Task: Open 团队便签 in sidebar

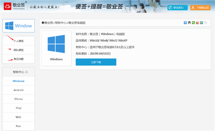Action: coord(18,50)
